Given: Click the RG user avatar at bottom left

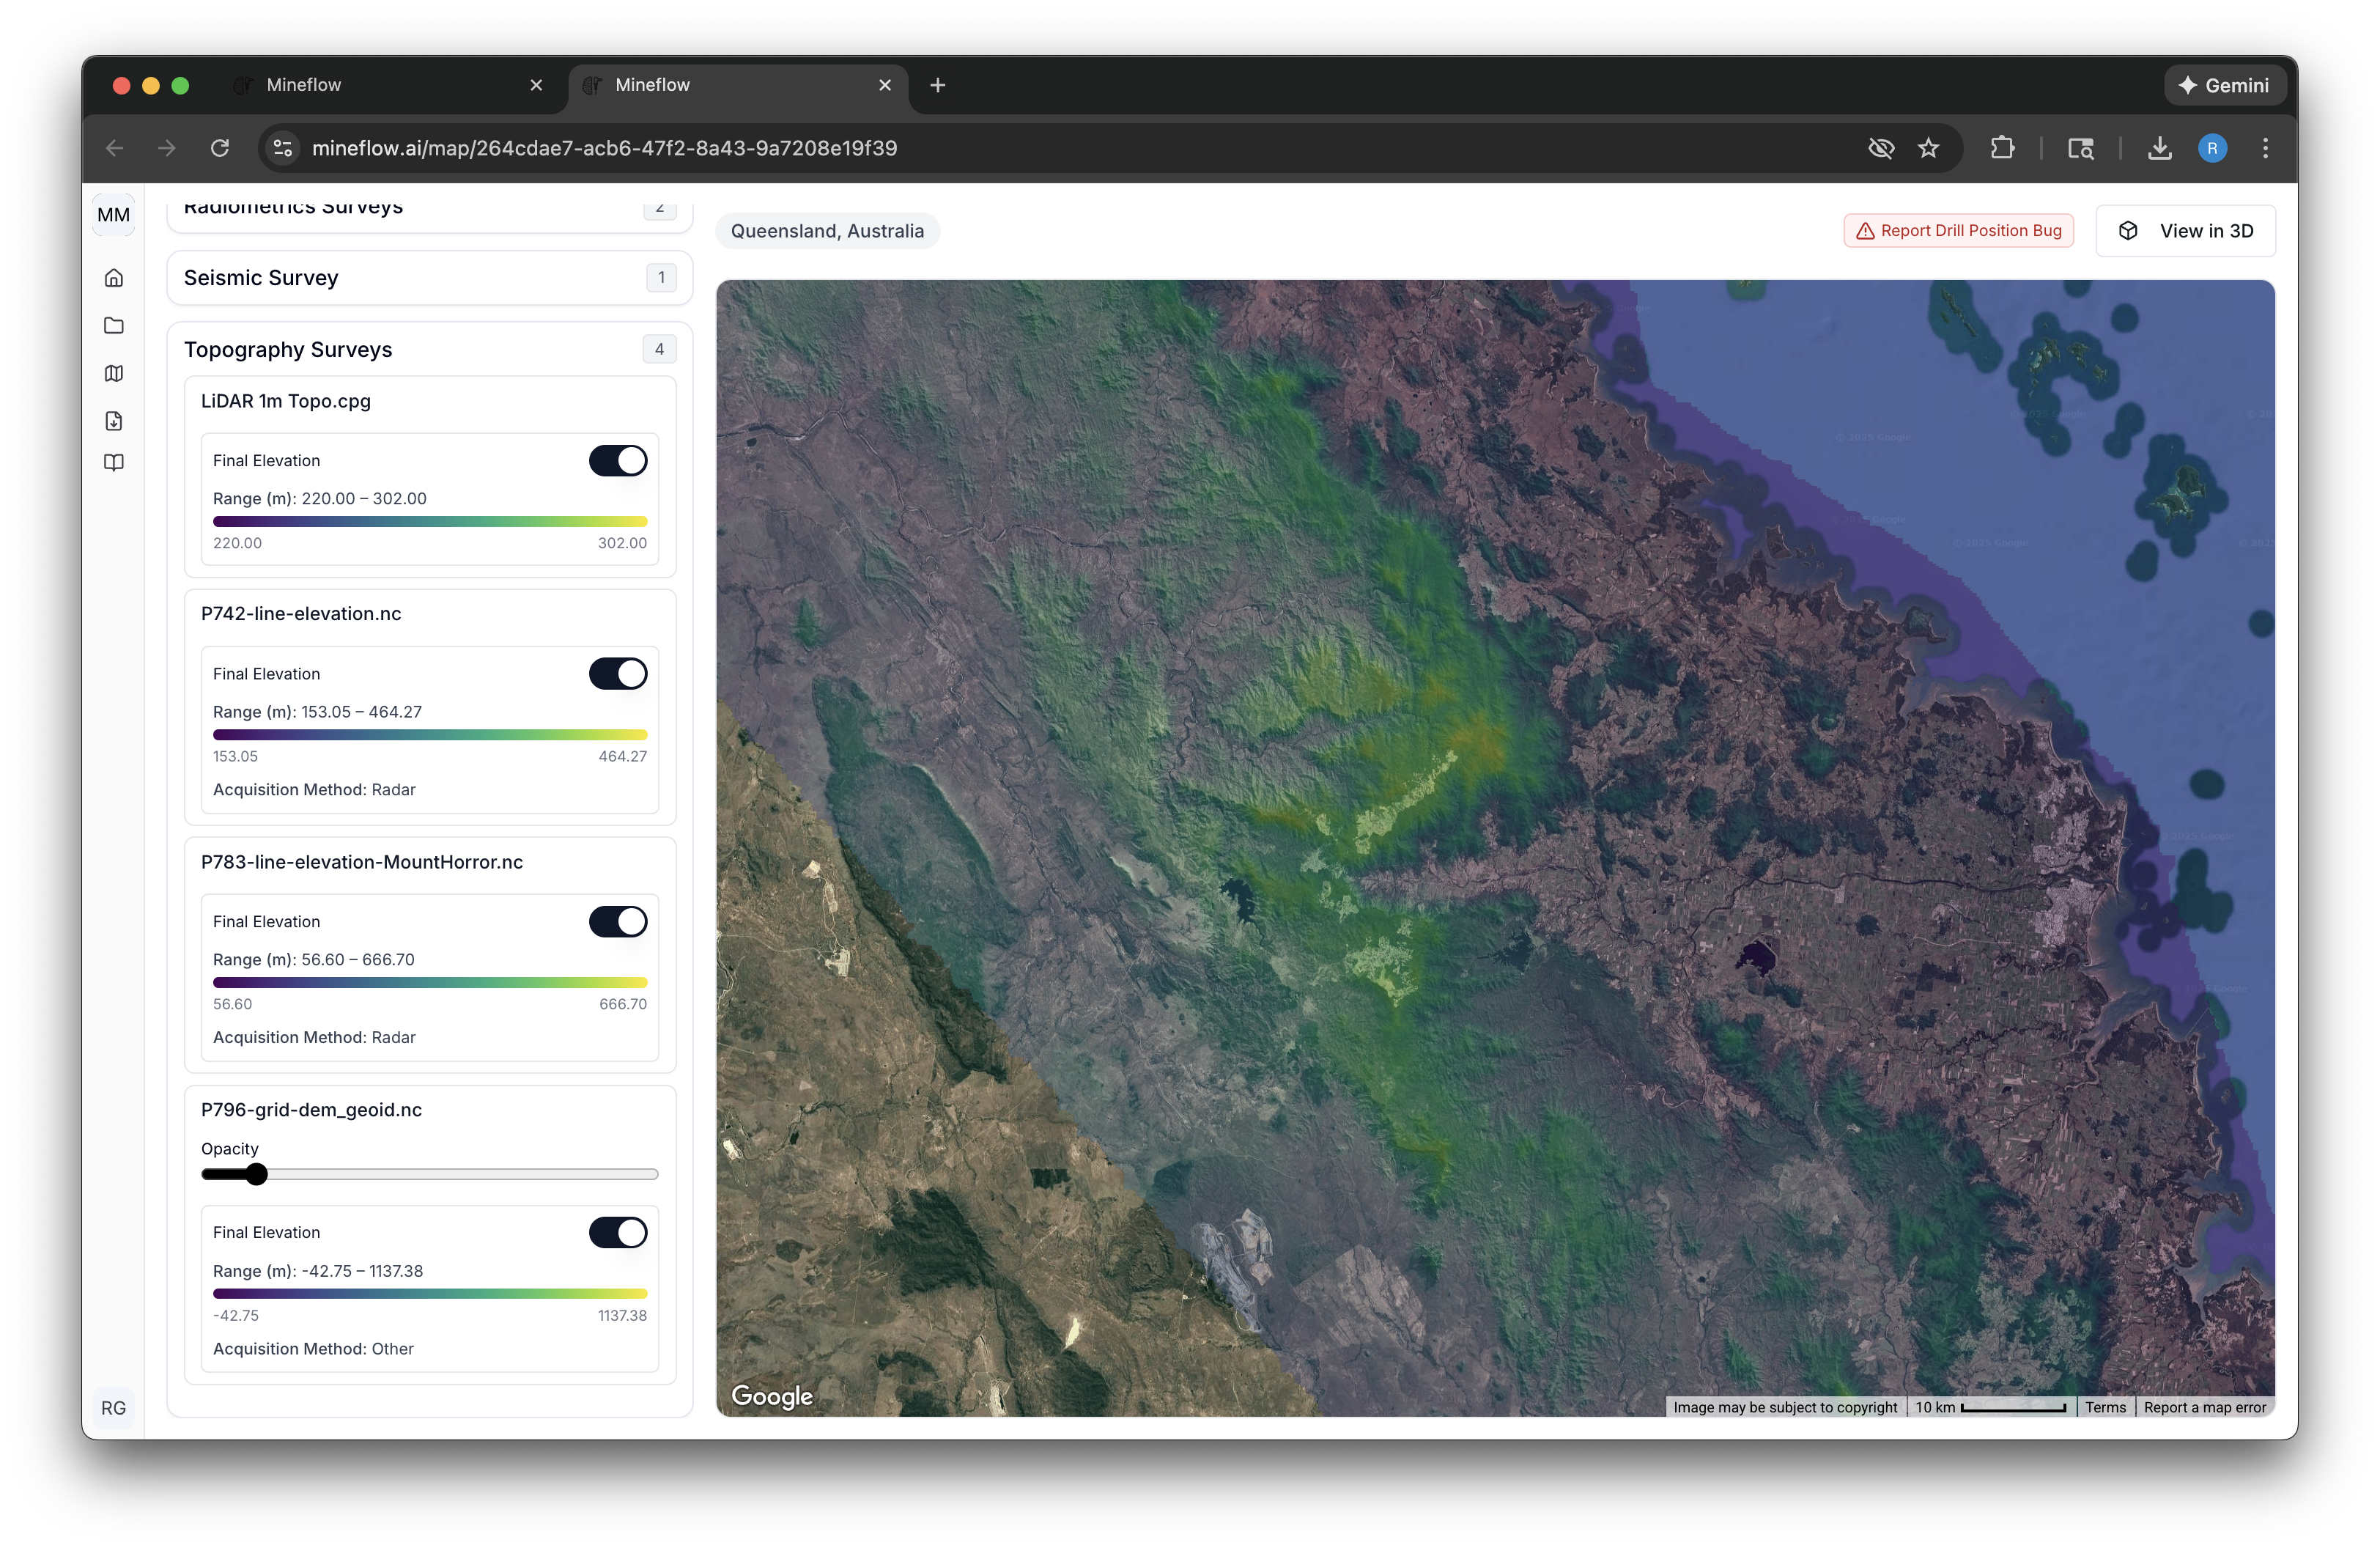Looking at the screenshot, I should pyautogui.click(x=113, y=1407).
